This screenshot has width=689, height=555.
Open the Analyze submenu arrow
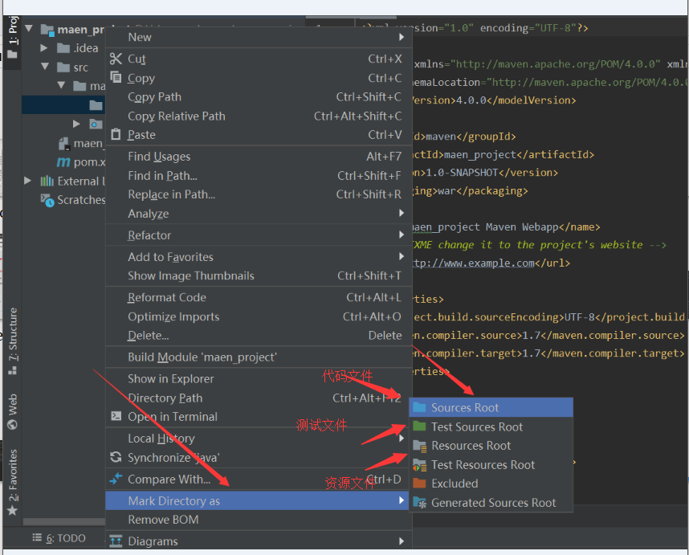[x=402, y=213]
